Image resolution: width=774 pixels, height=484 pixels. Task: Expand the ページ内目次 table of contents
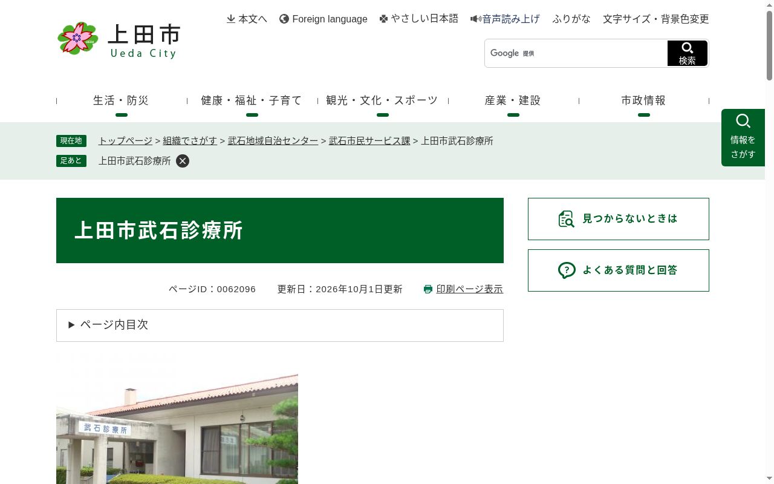[279, 325]
